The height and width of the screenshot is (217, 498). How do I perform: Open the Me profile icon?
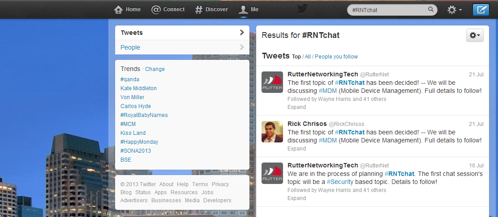click(243, 9)
